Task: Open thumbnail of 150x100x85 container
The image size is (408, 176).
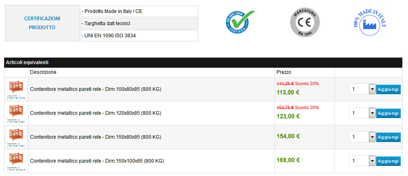Action: pos(16,161)
